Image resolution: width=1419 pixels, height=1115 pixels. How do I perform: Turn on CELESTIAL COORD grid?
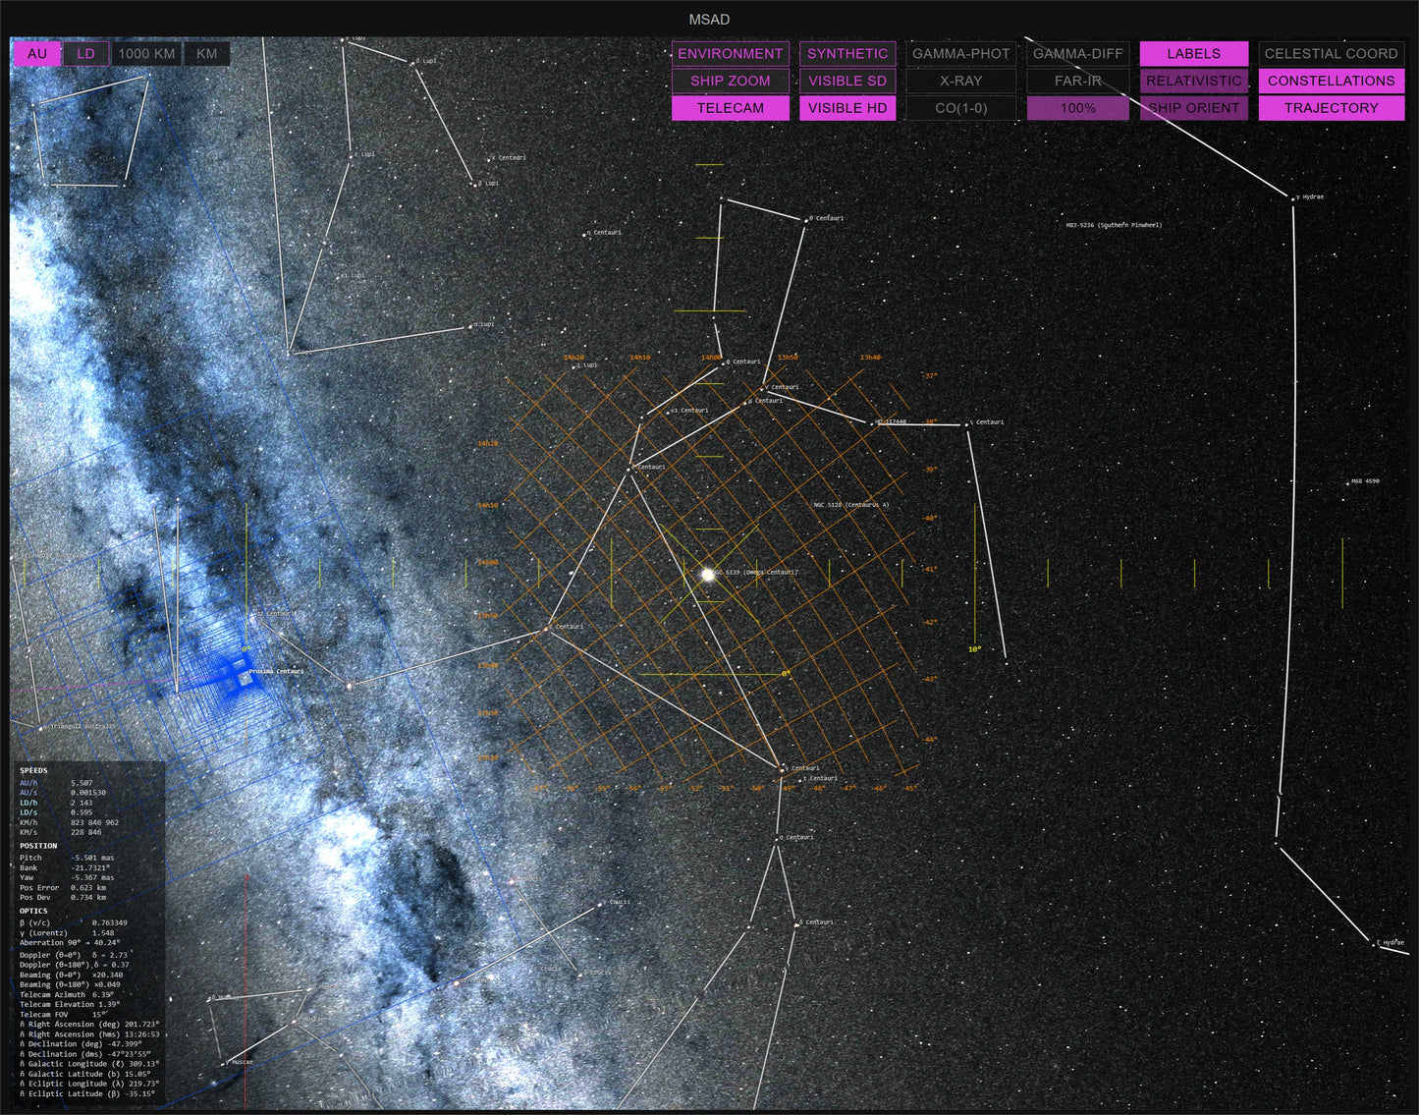[x=1331, y=54]
